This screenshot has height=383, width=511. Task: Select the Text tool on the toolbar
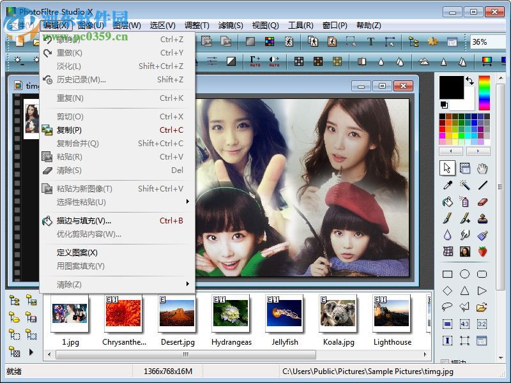[370, 40]
